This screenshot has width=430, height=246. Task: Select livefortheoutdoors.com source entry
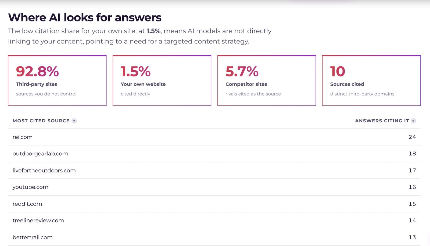click(44, 170)
